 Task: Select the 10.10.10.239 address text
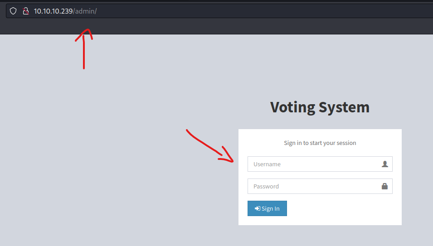click(x=53, y=11)
